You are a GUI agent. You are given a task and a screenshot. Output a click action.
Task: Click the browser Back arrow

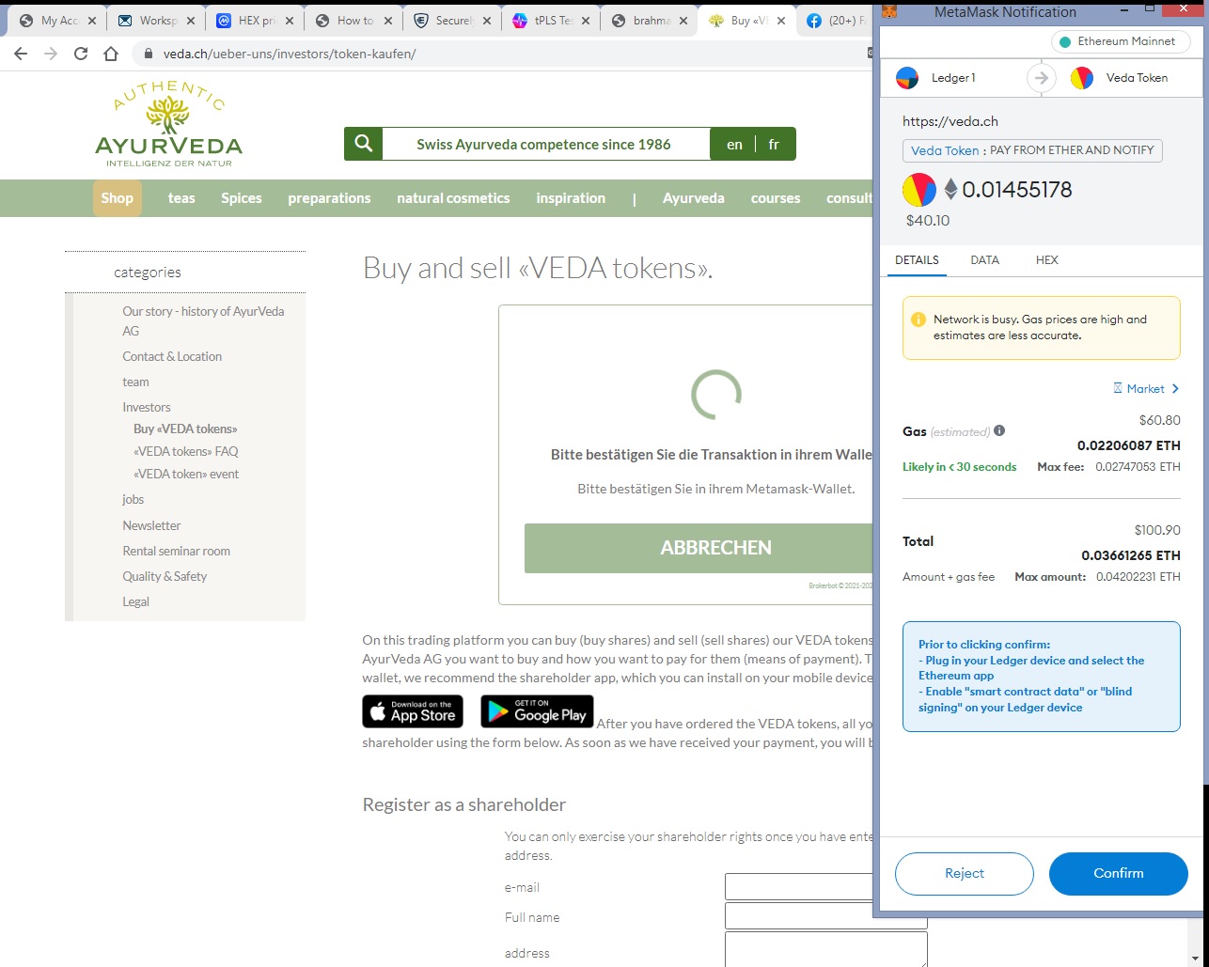point(21,54)
